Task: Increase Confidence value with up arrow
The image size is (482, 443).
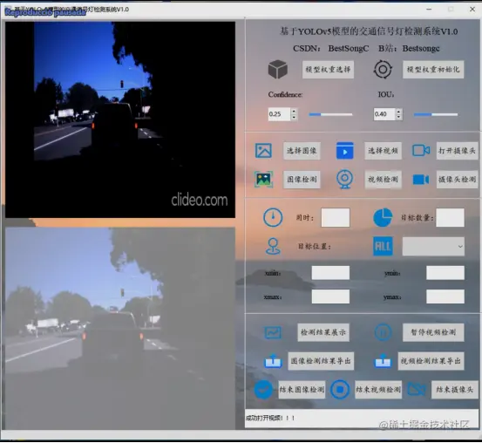Action: (x=294, y=112)
